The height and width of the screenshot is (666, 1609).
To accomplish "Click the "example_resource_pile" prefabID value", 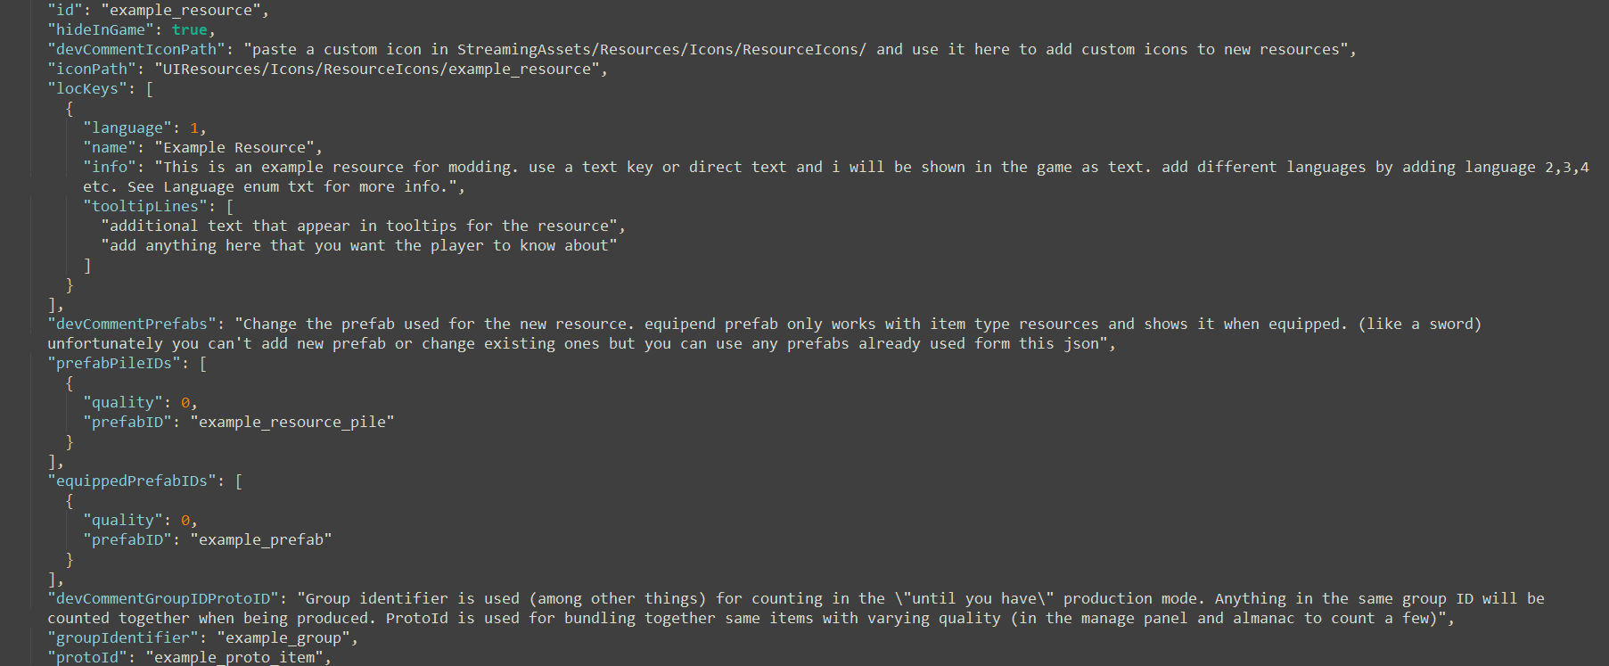I will pyautogui.click(x=292, y=423).
